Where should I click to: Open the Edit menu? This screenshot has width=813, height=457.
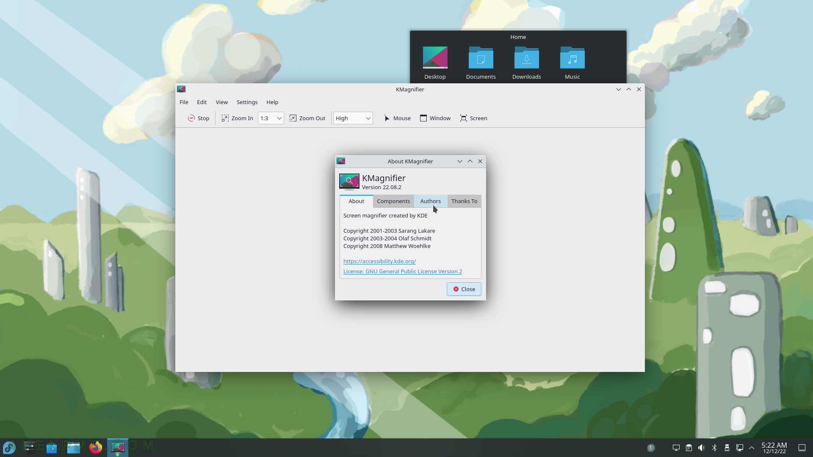coord(202,102)
